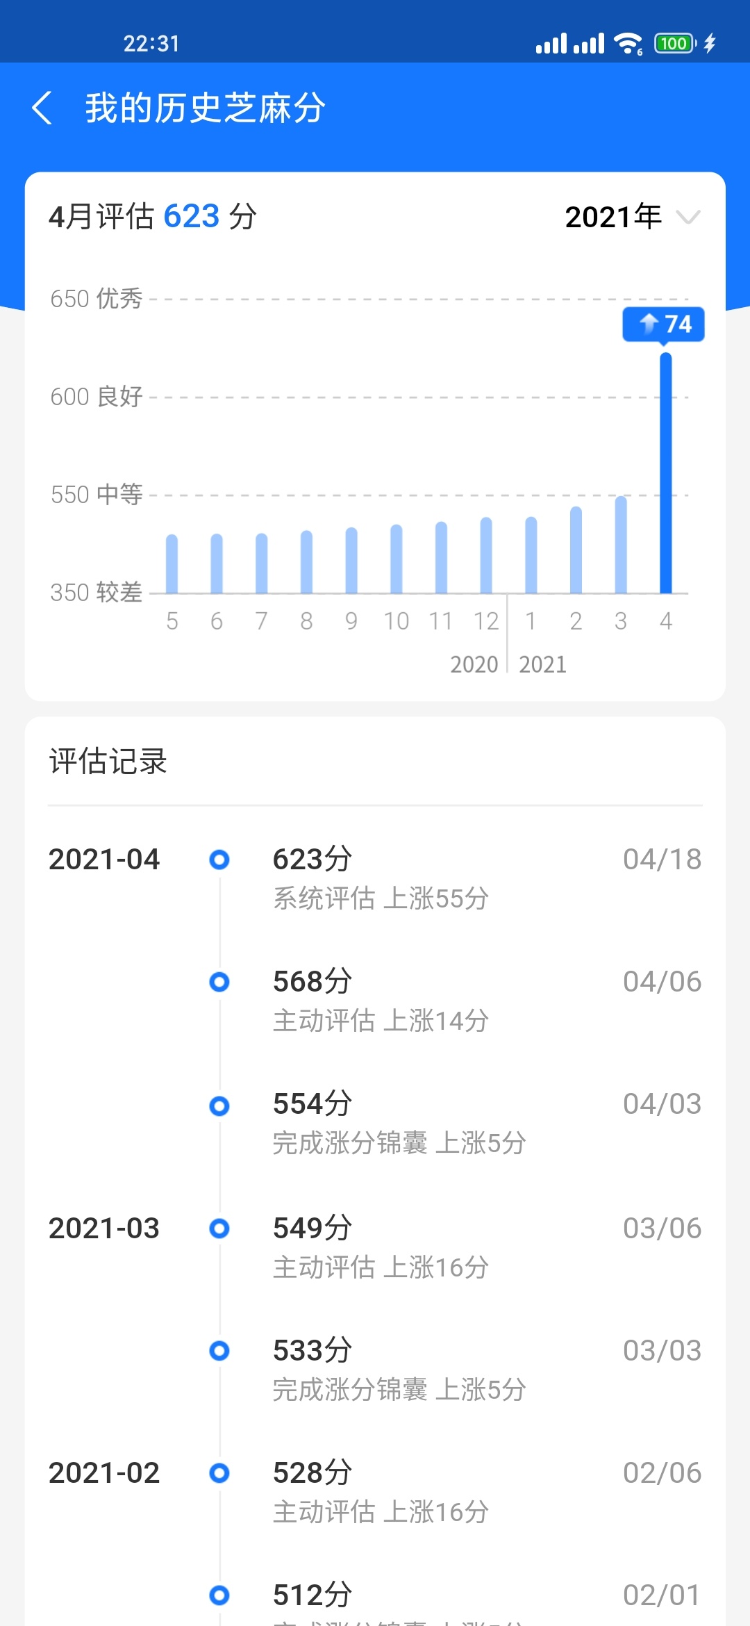The height and width of the screenshot is (1626, 750).
Task: Tap timeline dot for 549分
Action: (x=219, y=1229)
